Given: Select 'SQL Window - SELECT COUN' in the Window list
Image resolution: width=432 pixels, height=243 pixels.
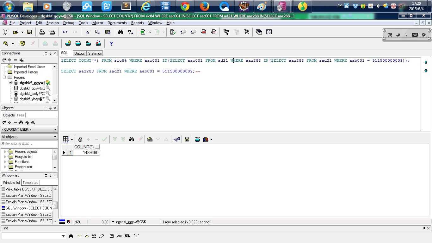Looking at the screenshot, I should pyautogui.click(x=27, y=208).
